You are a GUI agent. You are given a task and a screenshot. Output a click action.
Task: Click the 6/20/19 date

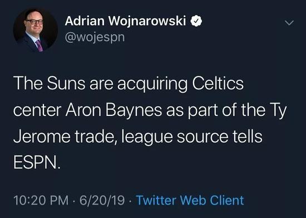click(102, 200)
